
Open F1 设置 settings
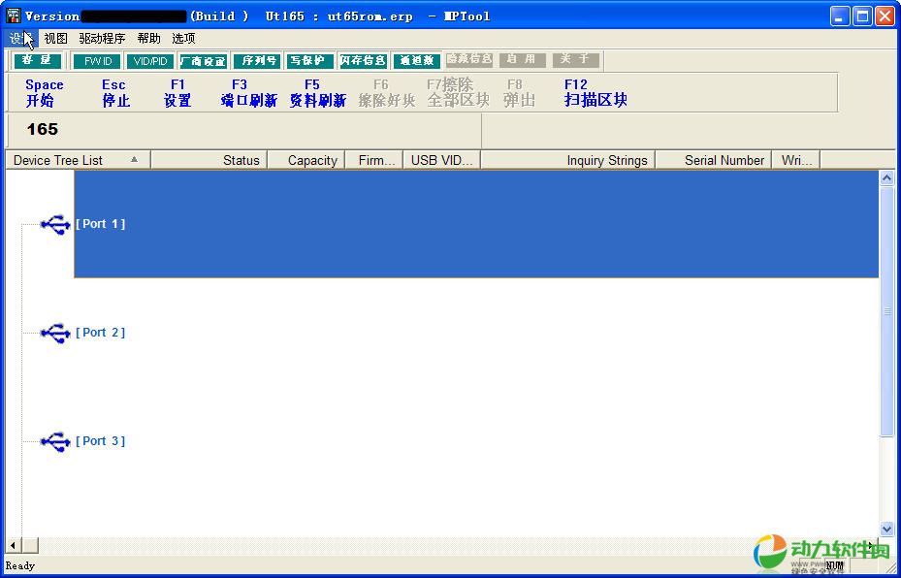coord(177,92)
